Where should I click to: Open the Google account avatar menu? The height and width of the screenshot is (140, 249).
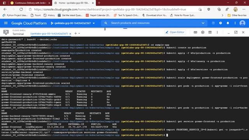[242, 23]
